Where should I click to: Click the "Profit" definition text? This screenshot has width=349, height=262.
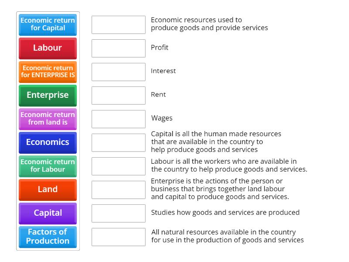[160, 48]
